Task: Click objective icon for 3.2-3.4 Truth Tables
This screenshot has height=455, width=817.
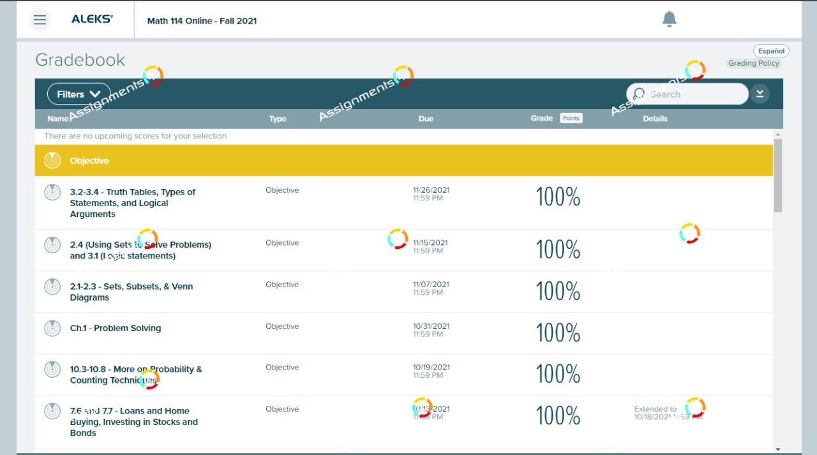Action: (52, 192)
